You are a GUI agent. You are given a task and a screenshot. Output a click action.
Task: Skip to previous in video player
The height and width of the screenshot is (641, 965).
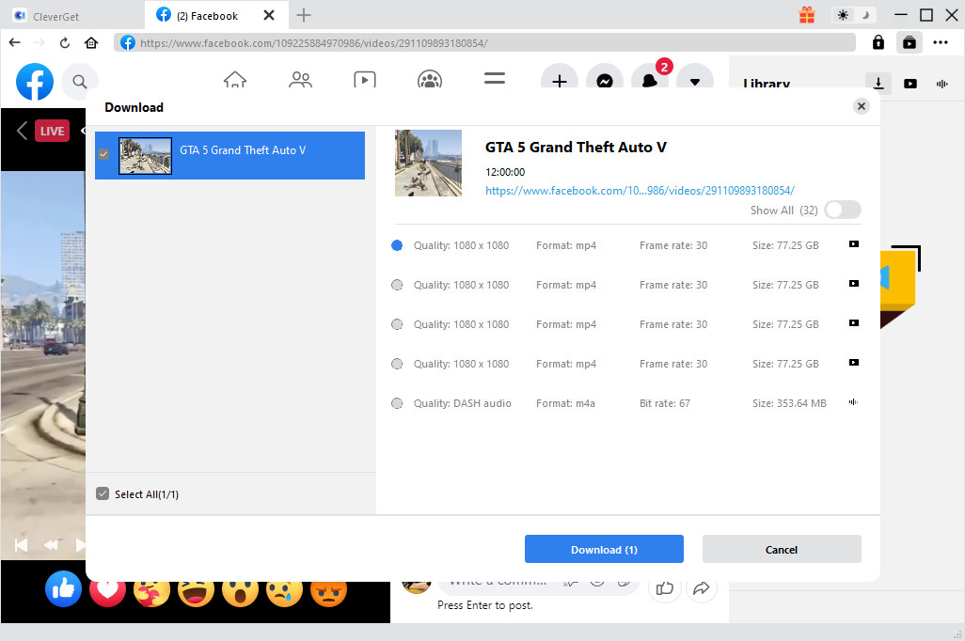pyautogui.click(x=21, y=545)
